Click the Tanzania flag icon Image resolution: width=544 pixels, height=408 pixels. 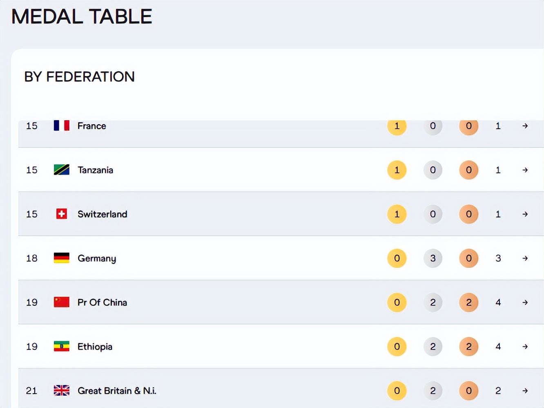tap(62, 170)
